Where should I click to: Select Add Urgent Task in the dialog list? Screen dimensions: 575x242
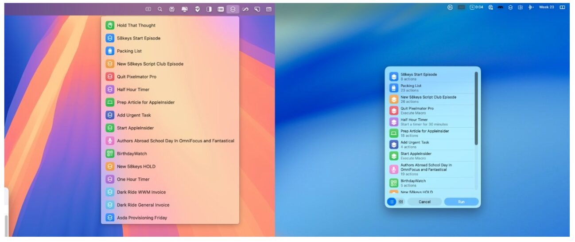tap(415, 144)
